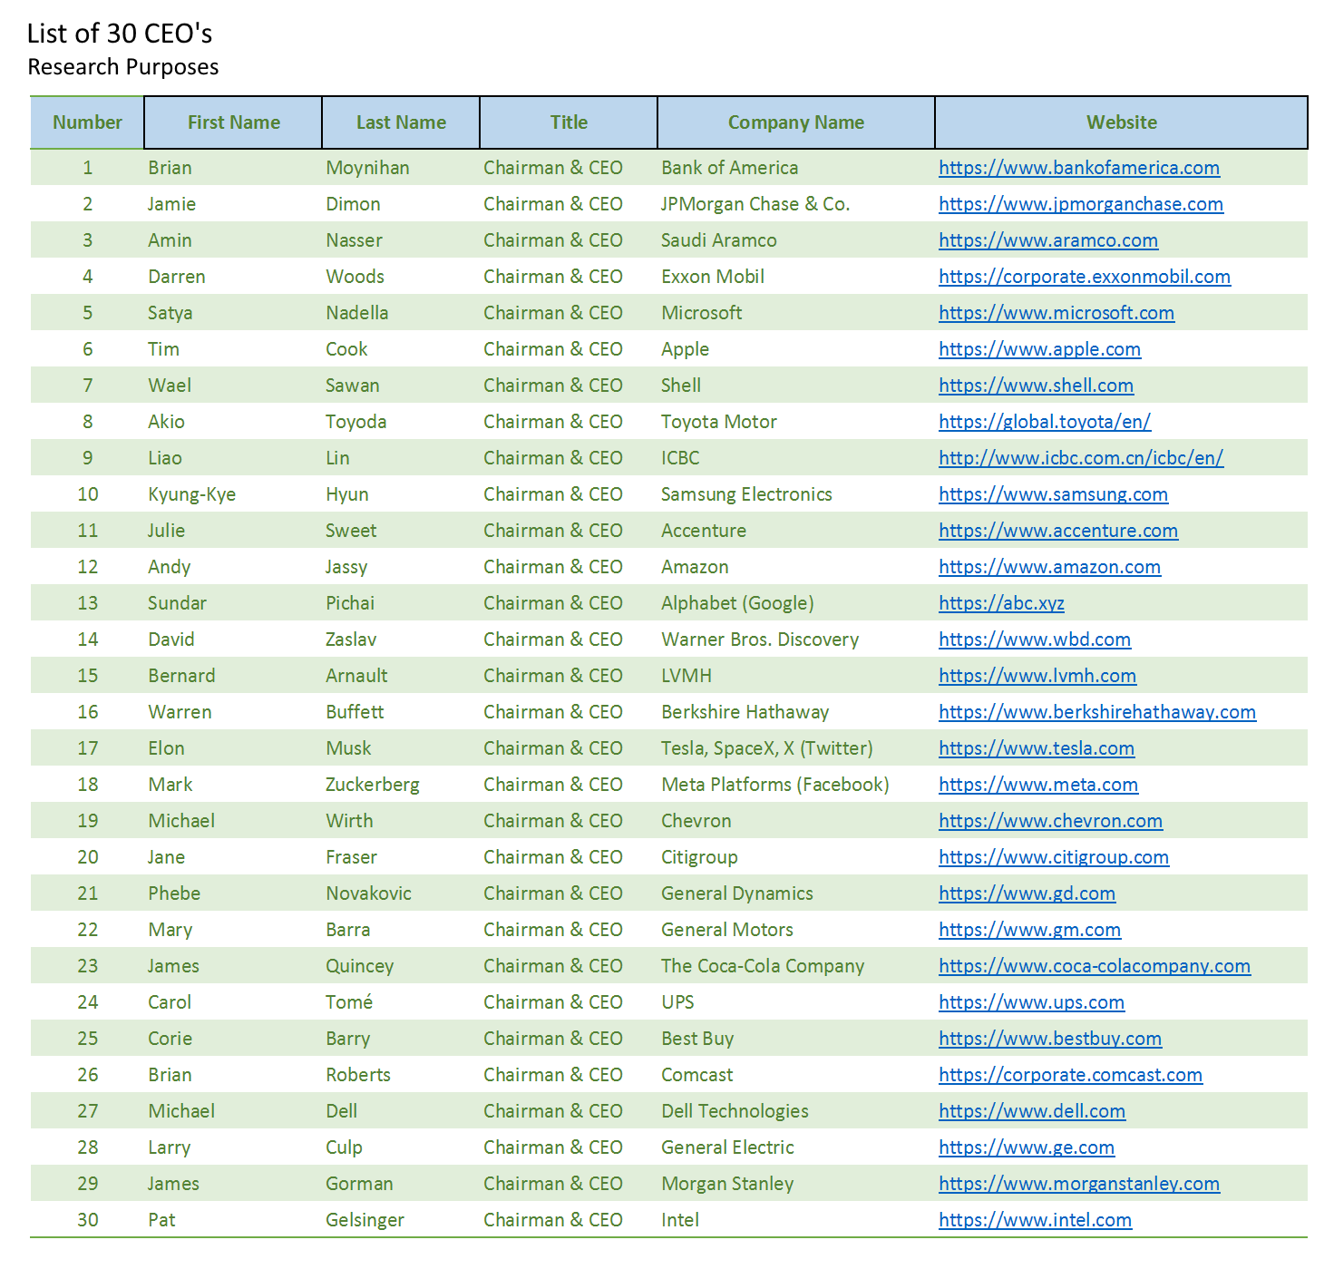This screenshot has height=1279, width=1334.
Task: Click the "First Name" column header
Action: (233, 122)
